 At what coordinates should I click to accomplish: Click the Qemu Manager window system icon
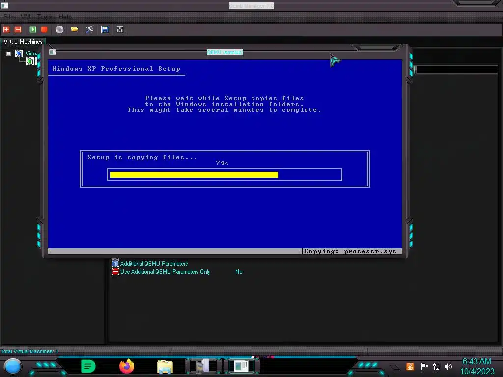pyautogui.click(x=4, y=5)
